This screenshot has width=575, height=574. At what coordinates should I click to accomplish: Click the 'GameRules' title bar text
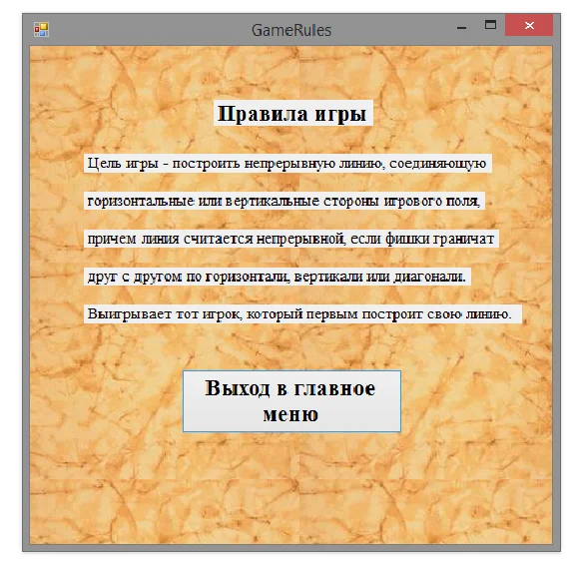pyautogui.click(x=291, y=30)
